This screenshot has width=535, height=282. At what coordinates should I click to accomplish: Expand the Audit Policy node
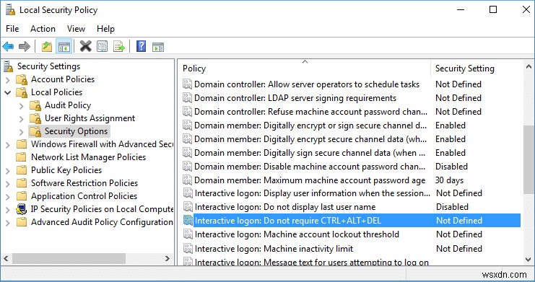pos(22,106)
